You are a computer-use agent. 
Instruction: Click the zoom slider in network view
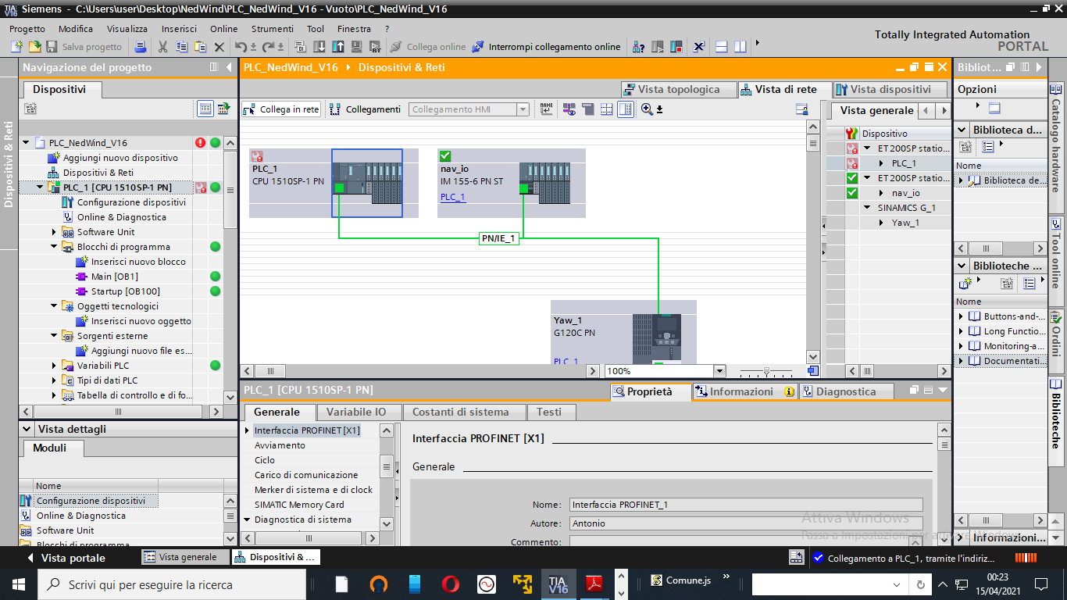tap(766, 371)
